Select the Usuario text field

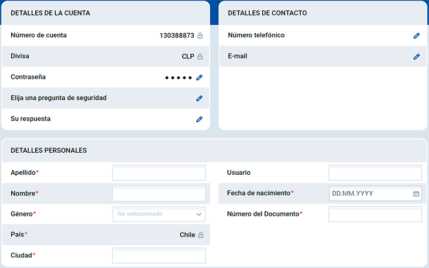375,173
